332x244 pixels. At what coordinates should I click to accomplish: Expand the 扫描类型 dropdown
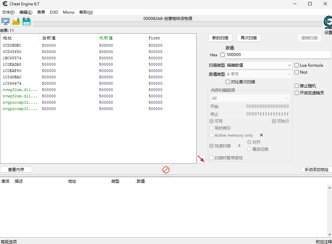[x=259, y=65]
